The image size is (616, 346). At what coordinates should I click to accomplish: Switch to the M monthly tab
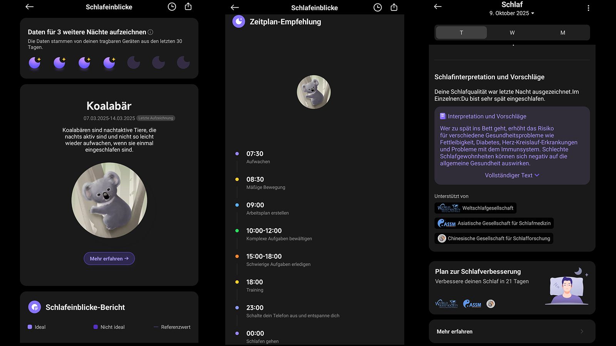(x=562, y=33)
